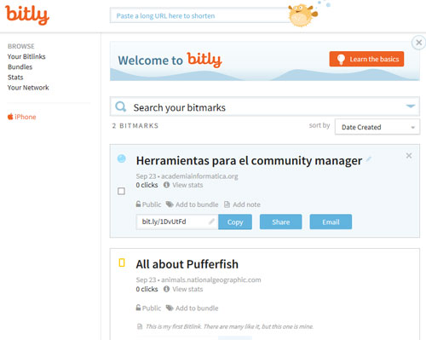
Task: Click pencil icon beside Herramientas title
Action: click(x=369, y=159)
